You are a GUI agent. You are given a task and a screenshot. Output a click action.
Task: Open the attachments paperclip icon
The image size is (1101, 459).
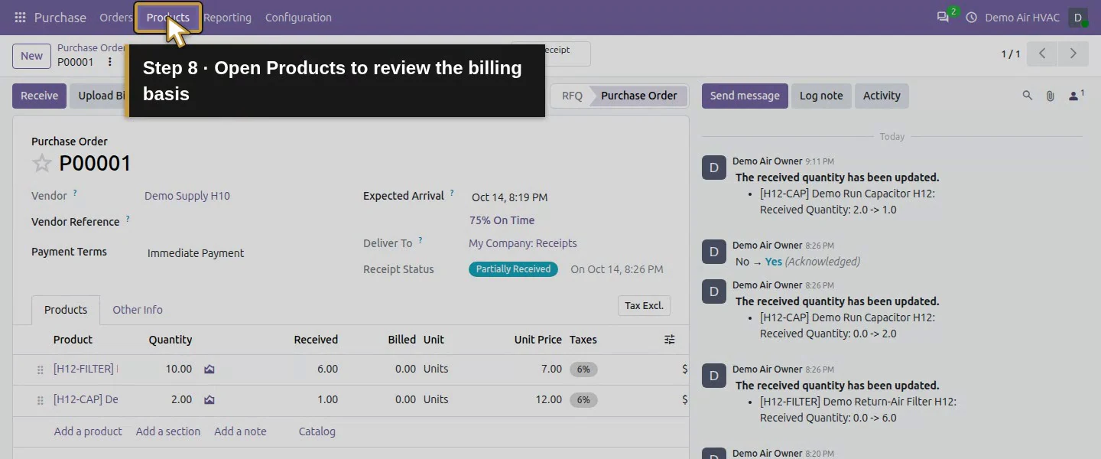[x=1051, y=96]
